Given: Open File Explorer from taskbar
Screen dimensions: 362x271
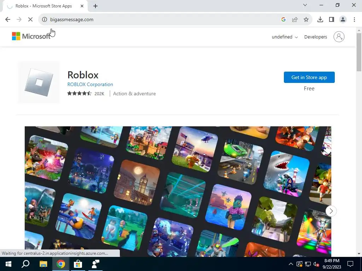Looking at the screenshot, I should [43, 264].
